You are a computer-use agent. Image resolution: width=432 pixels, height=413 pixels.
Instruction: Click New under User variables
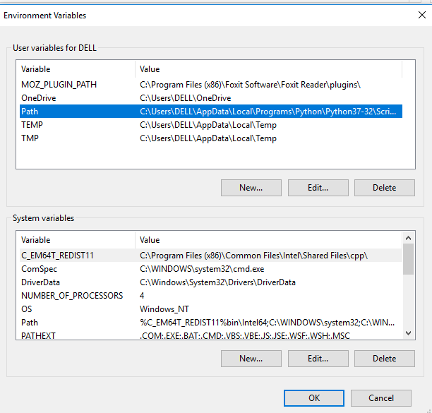pos(251,188)
